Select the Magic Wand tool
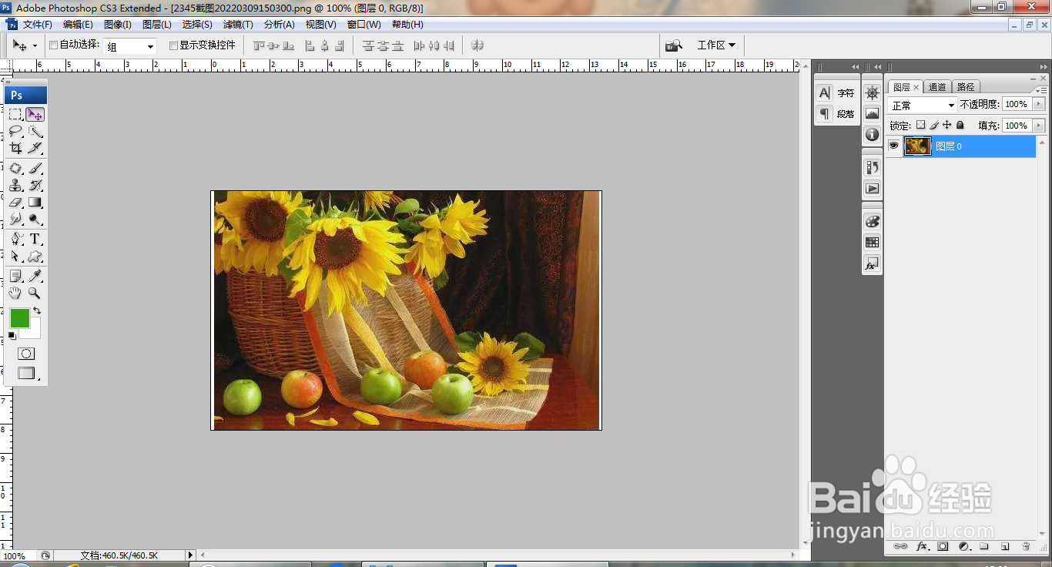Viewport: 1052px width, 567px height. point(35,131)
